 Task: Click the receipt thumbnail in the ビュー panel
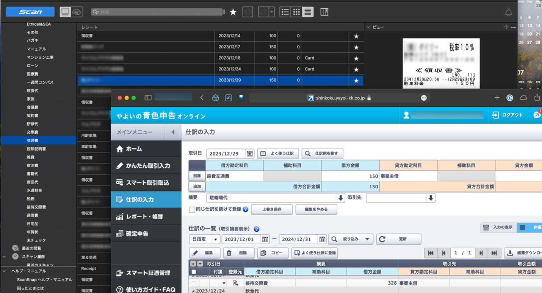pos(441,63)
